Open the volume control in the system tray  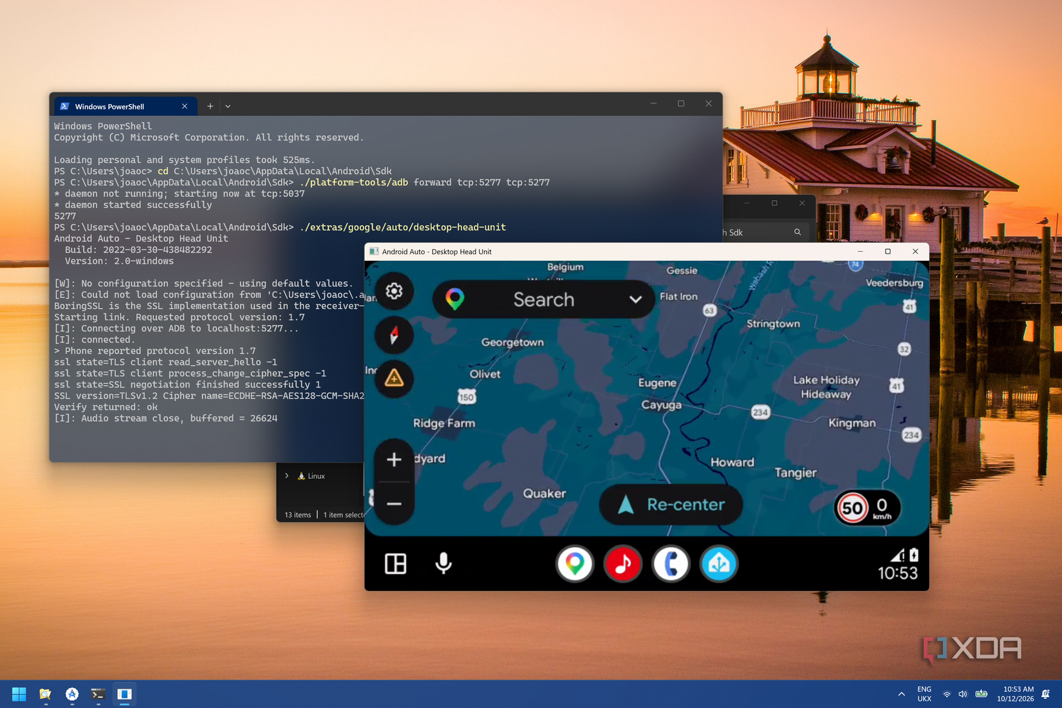click(x=963, y=694)
